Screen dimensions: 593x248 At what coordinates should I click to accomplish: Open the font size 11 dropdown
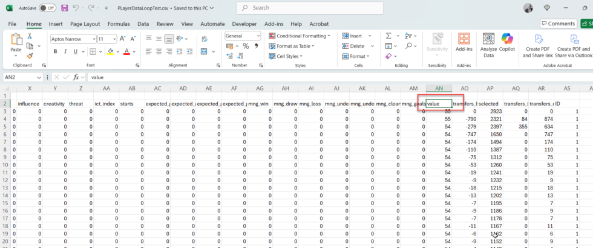click(x=114, y=39)
